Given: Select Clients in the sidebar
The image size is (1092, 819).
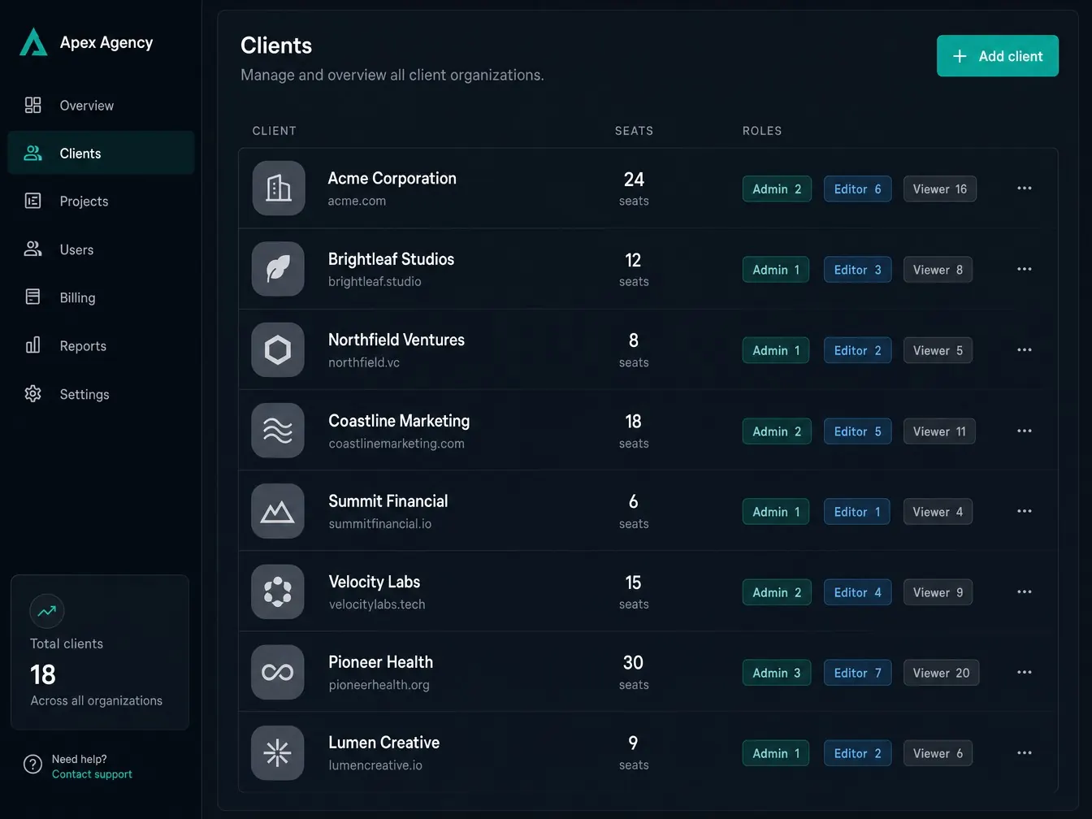Looking at the screenshot, I should point(101,154).
